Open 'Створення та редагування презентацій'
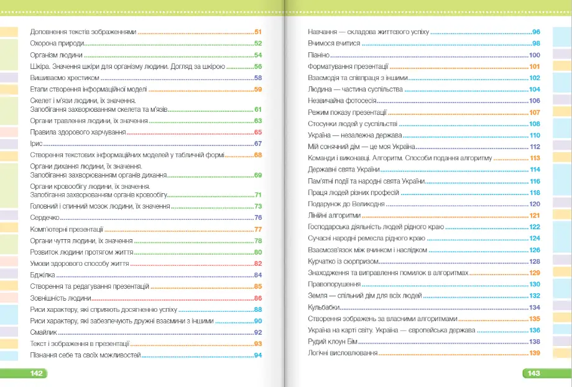This screenshot has height=387, width=572. point(90,286)
